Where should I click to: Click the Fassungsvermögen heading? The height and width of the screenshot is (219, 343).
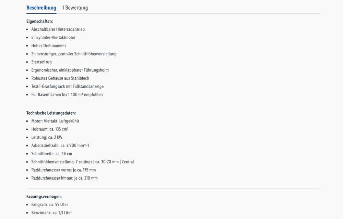click(44, 196)
